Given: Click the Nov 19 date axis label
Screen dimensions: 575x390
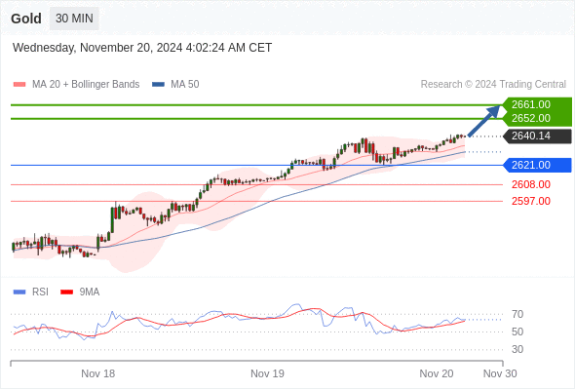Looking at the screenshot, I should 267,373.
